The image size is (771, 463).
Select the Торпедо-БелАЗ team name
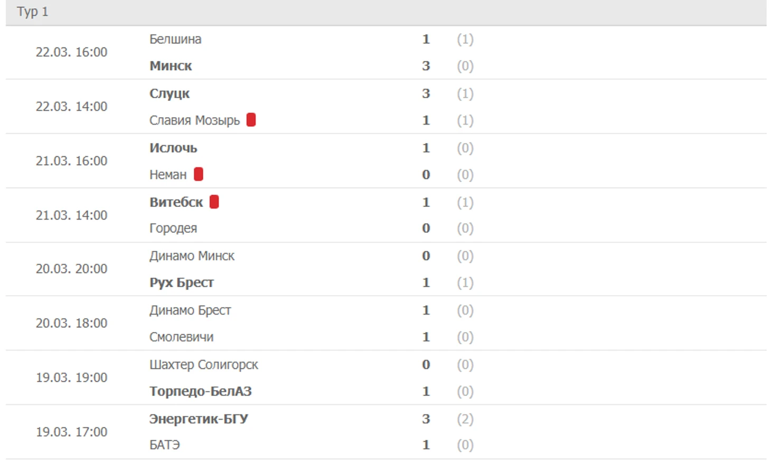click(201, 391)
